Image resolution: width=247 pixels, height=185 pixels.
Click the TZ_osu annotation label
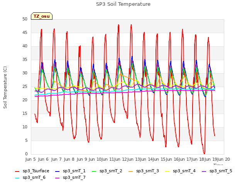pyautogui.click(x=42, y=16)
